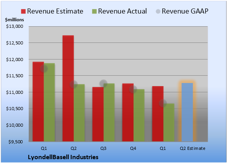Click the red Revenue Estimate legend swatch

point(23,11)
